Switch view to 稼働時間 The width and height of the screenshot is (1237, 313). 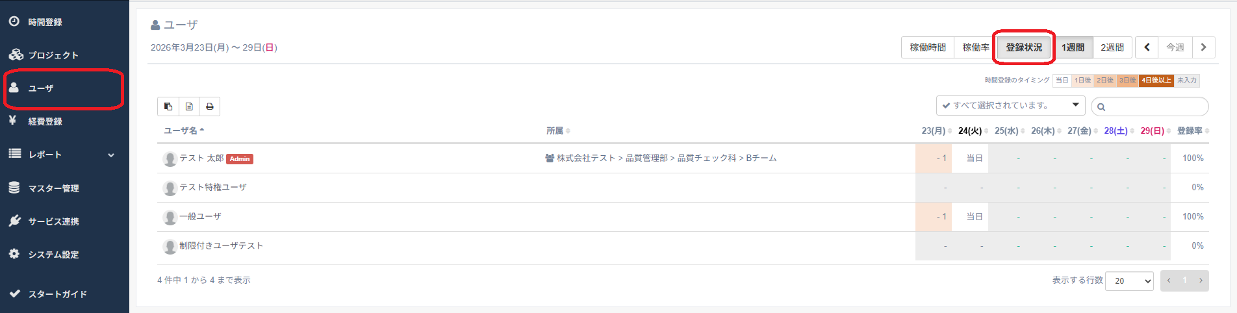[x=927, y=47]
